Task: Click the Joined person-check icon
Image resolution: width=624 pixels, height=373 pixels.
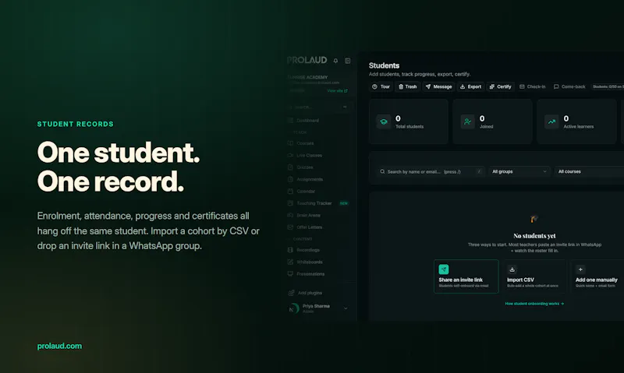Action: point(467,121)
